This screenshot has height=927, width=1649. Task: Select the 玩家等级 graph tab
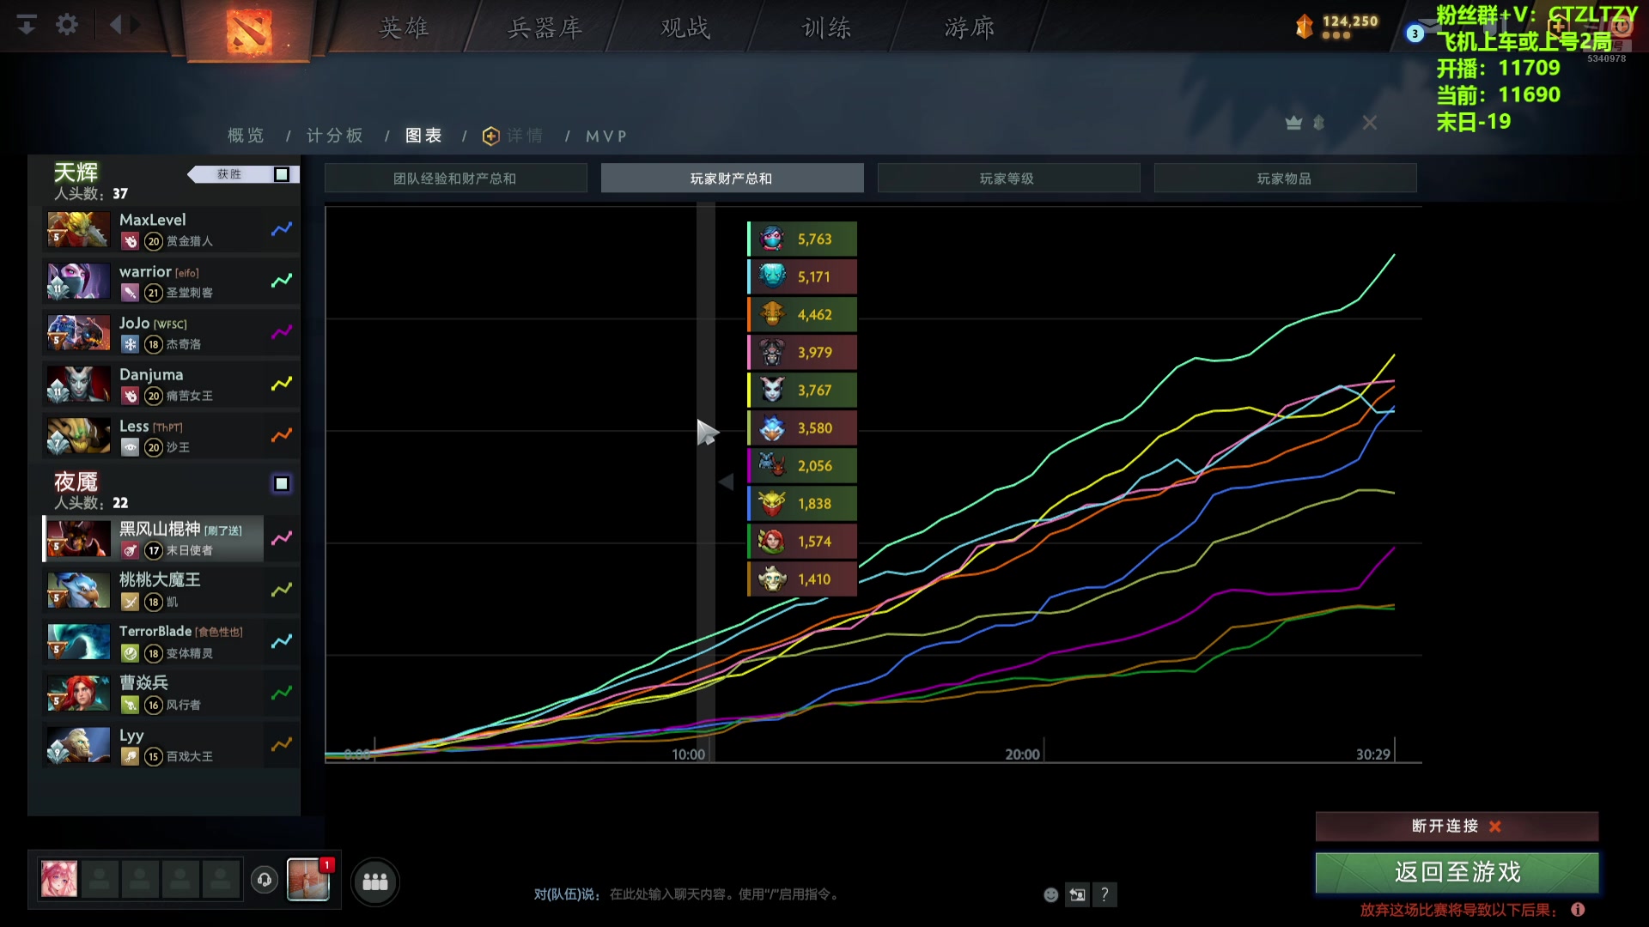point(1008,178)
